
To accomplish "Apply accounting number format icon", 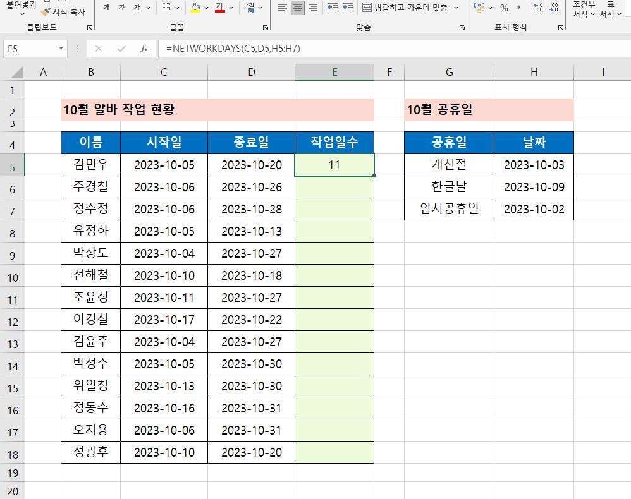I will coord(479,7).
